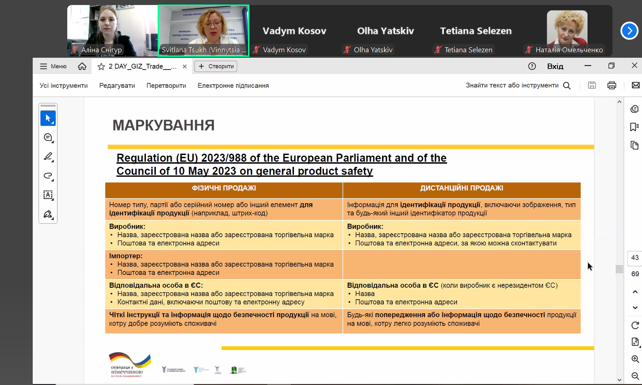The height and width of the screenshot is (385, 642).
Task: Open the Усі інструменти menu
Action: pos(64,85)
